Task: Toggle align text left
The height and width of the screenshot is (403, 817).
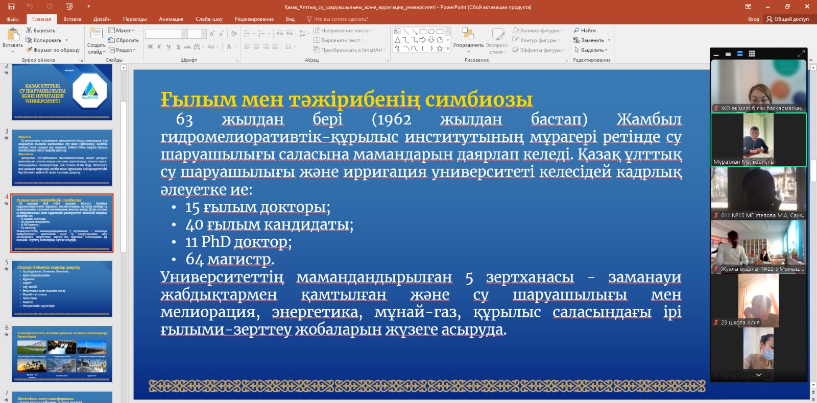Action: pyautogui.click(x=247, y=46)
